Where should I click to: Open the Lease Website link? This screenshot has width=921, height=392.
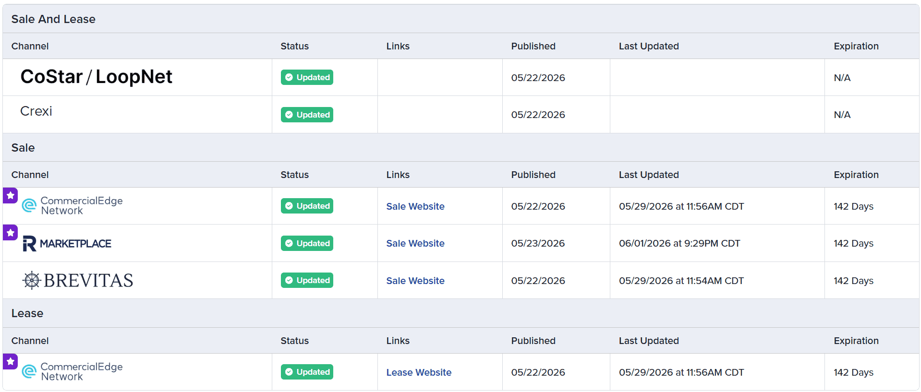pos(419,372)
